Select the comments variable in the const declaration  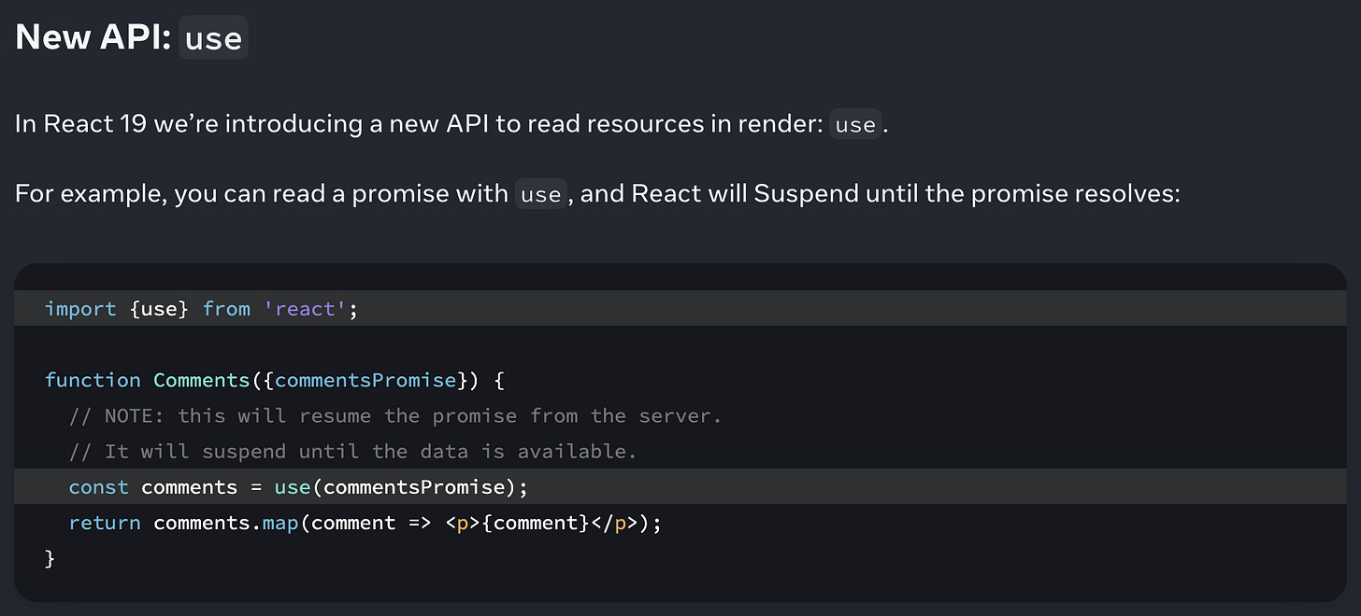pyautogui.click(x=190, y=487)
